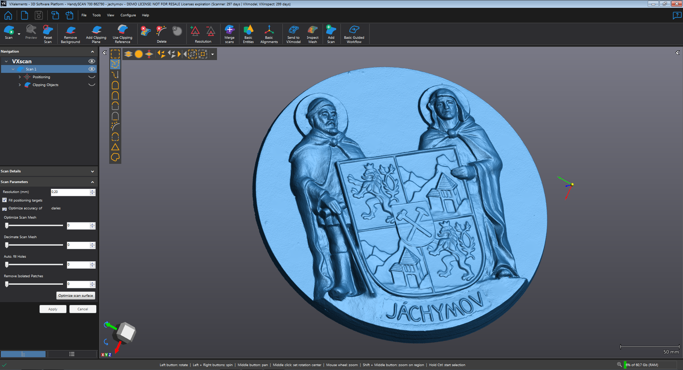Screen dimensions: 683x370
Task: Click the Remove Background tool
Action: pos(70,34)
